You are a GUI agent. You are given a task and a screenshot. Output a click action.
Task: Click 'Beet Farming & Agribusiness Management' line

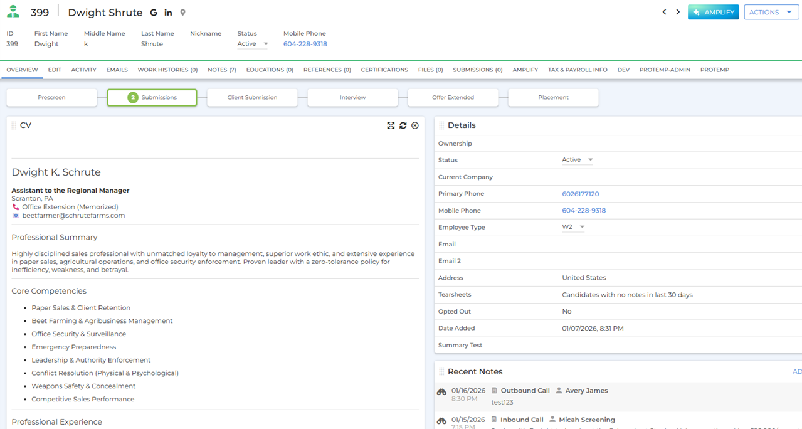pos(102,321)
